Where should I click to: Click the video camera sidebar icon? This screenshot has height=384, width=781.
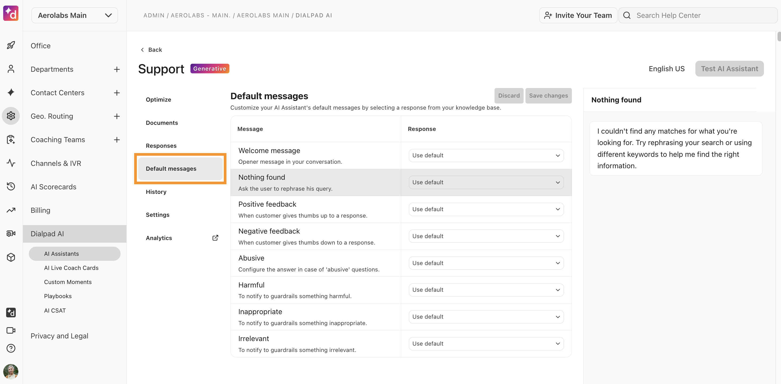tap(11, 330)
